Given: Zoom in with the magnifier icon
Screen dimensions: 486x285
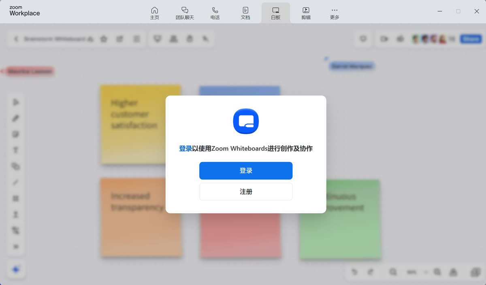Looking at the screenshot, I should tap(438, 272).
